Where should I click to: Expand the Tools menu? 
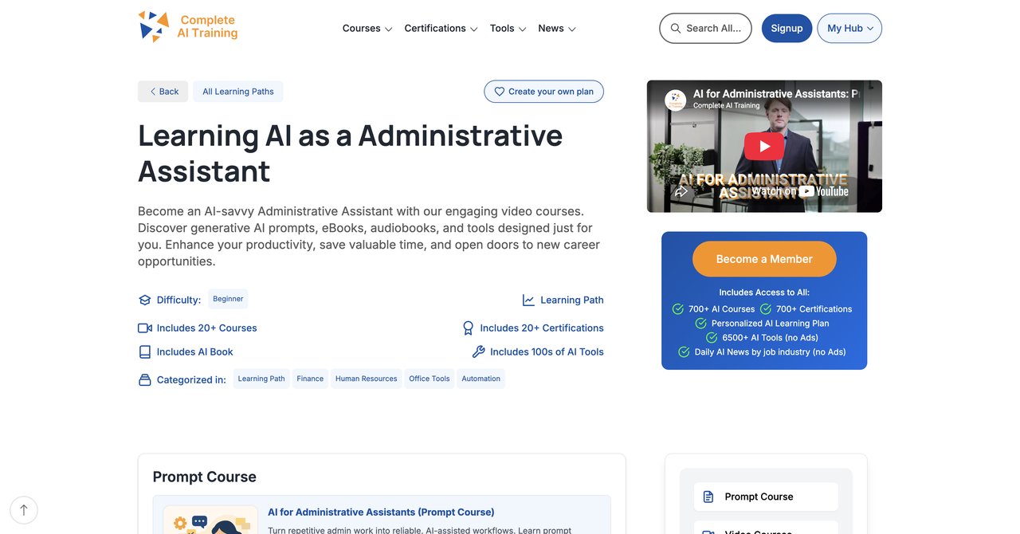pos(508,29)
